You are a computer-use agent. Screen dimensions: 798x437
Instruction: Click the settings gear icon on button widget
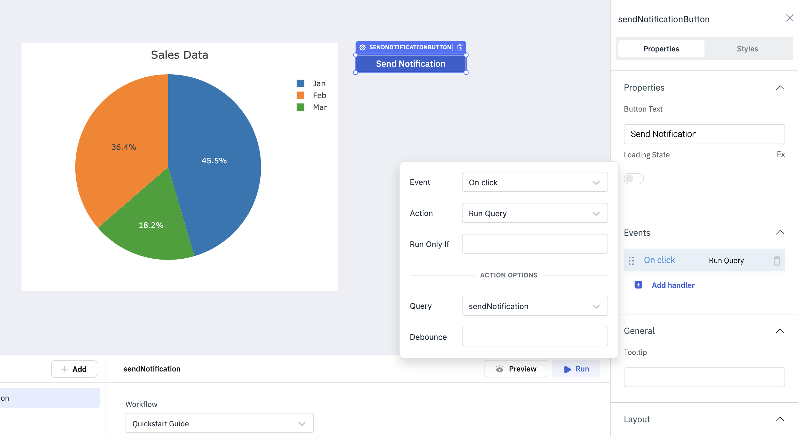363,47
